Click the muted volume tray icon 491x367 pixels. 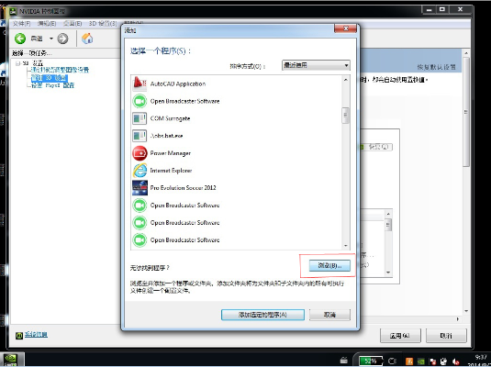point(455,361)
